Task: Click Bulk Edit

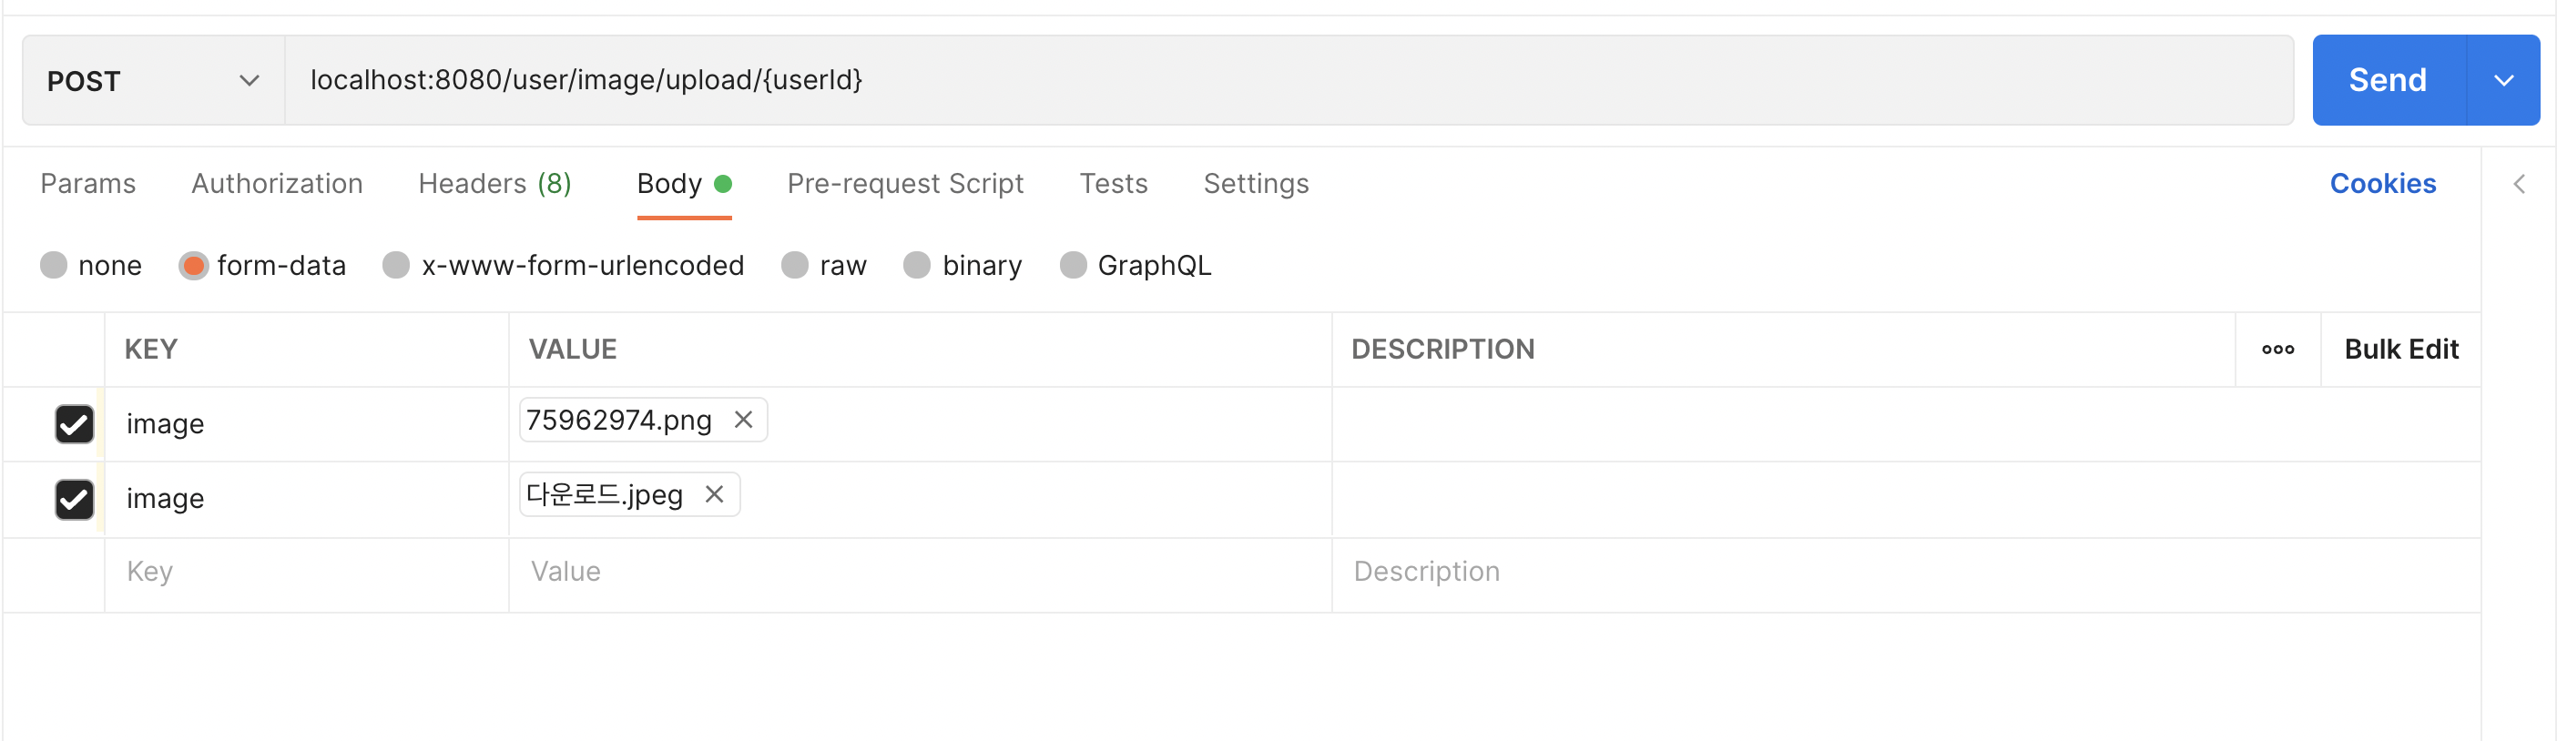Action: click(2400, 350)
